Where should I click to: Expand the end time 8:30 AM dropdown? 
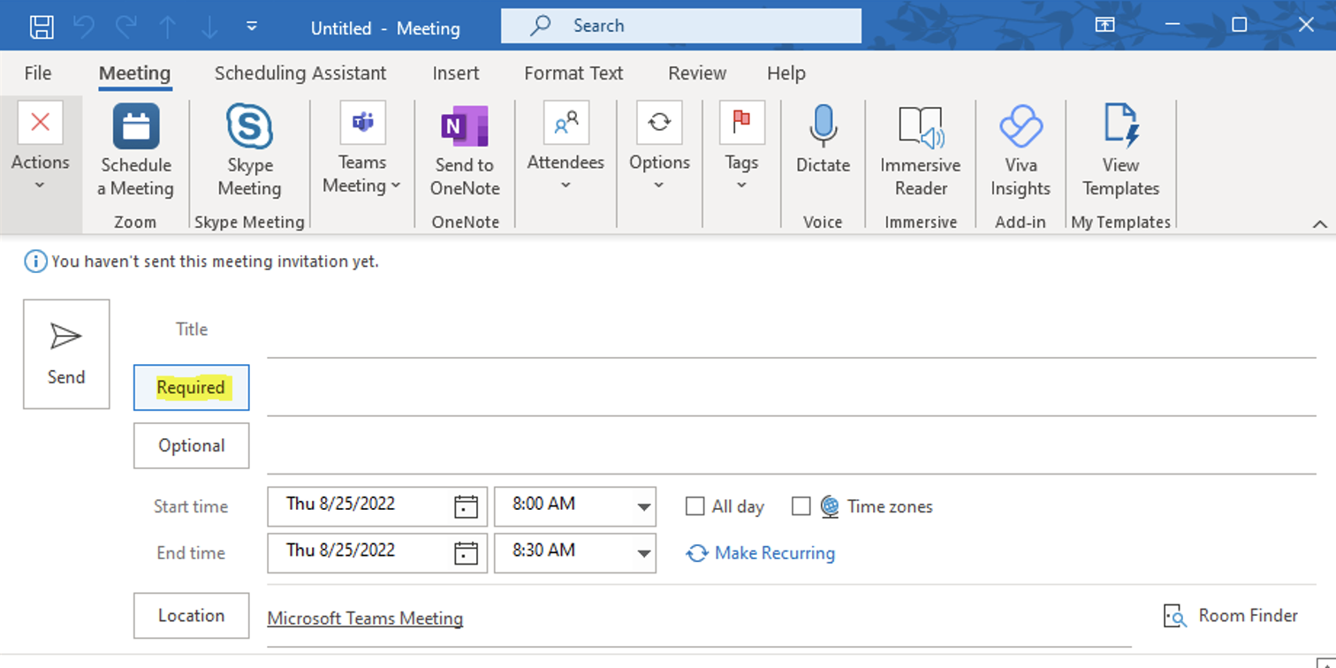642,554
